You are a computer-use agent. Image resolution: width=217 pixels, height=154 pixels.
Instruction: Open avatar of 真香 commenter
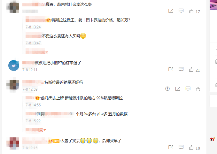(x=14, y=7)
